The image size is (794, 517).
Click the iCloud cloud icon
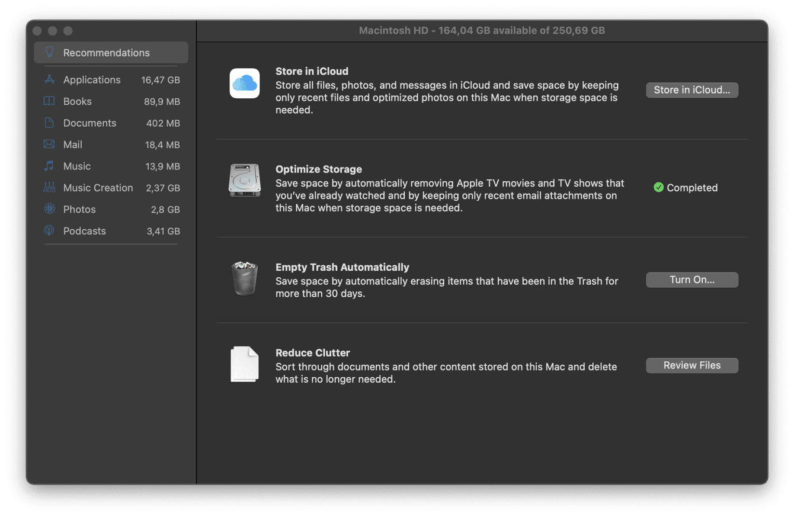245,84
